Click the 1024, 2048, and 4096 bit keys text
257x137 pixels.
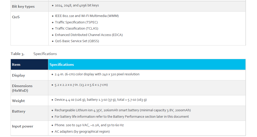(77, 5)
